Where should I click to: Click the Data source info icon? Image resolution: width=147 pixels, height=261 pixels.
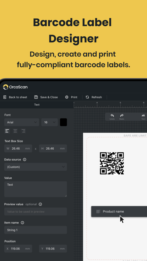pyautogui.click(x=24, y=159)
